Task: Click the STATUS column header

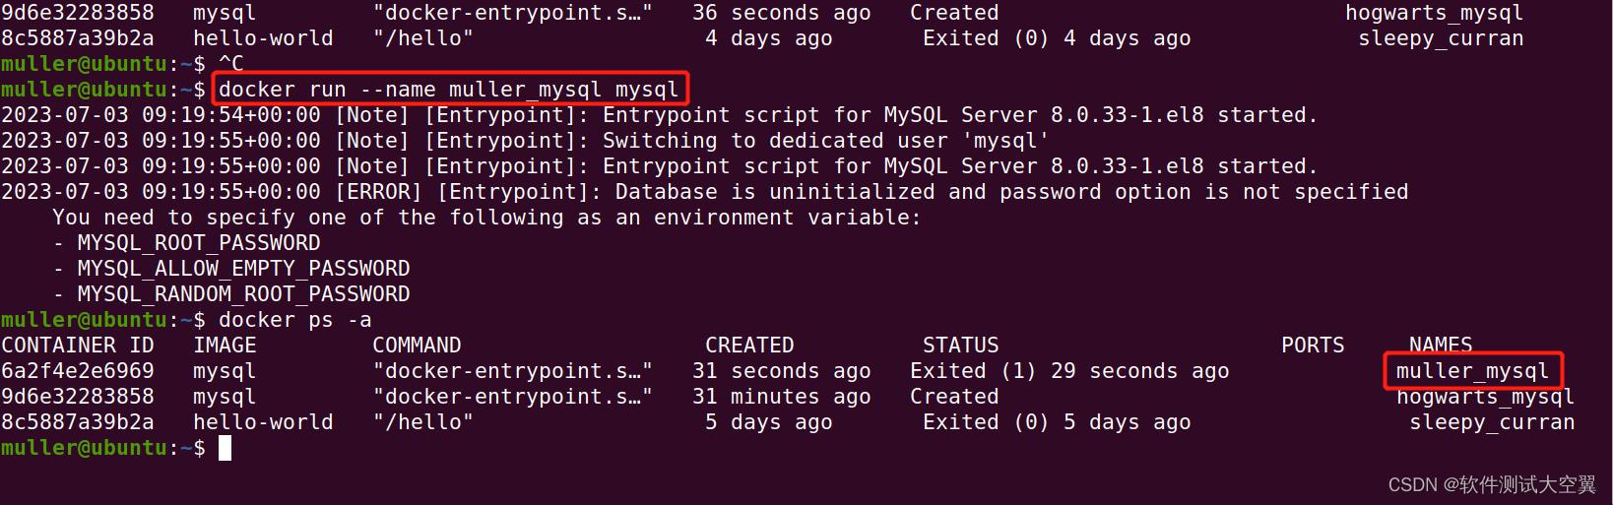Action: coord(960,346)
